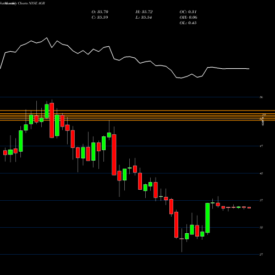
Task: Click the 47 price axis label
Action: 261,146
